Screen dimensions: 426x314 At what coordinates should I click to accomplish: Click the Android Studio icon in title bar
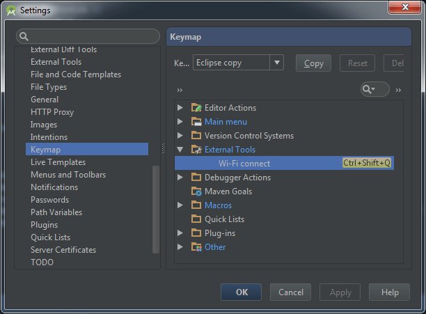pyautogui.click(x=11, y=10)
